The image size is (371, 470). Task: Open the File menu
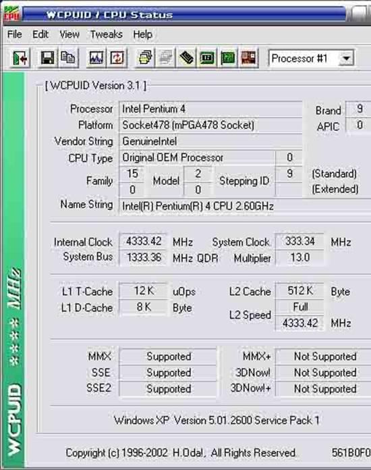click(x=14, y=34)
